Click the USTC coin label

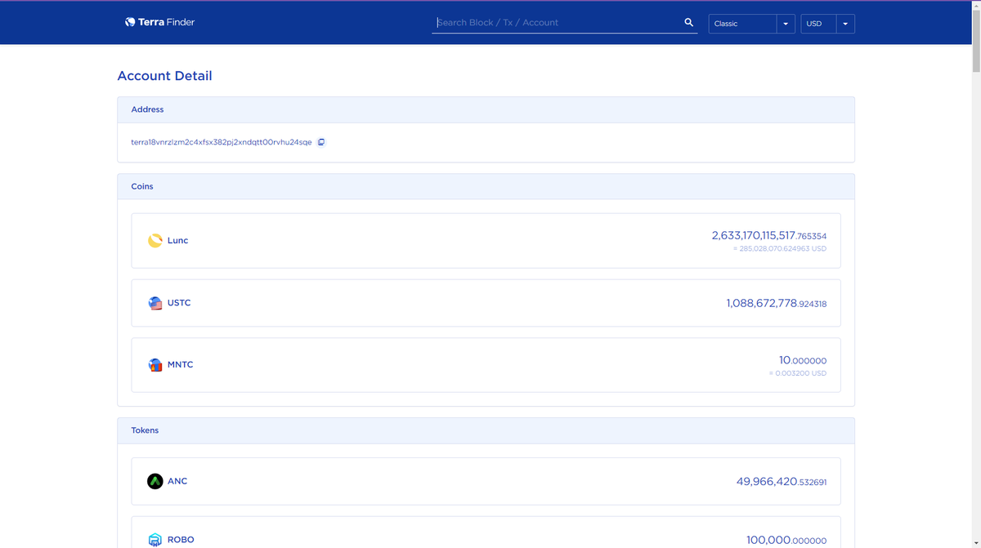(179, 303)
